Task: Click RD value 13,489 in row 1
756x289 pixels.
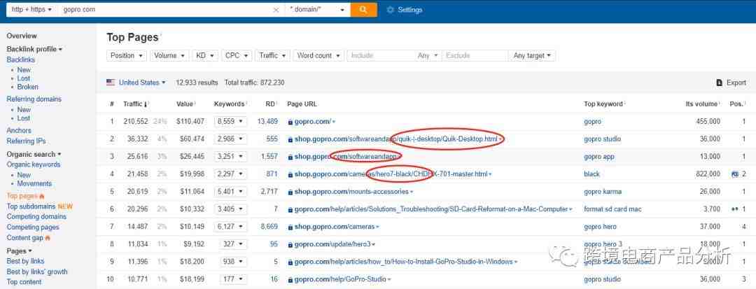Action: (267, 121)
